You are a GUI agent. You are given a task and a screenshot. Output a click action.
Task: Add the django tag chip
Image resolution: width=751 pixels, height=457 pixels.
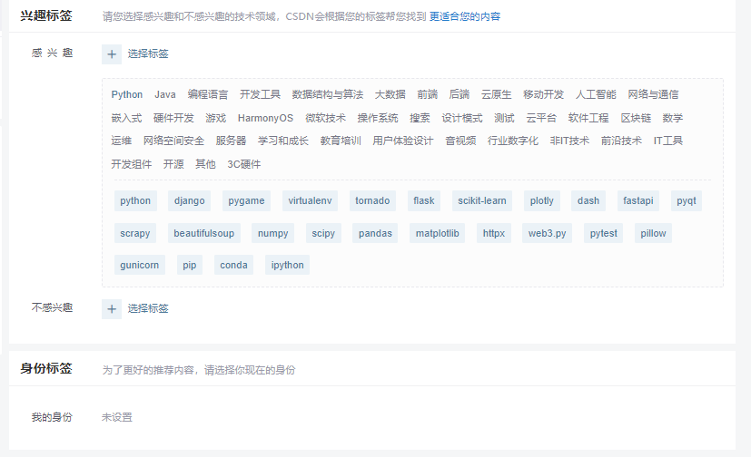(x=189, y=200)
